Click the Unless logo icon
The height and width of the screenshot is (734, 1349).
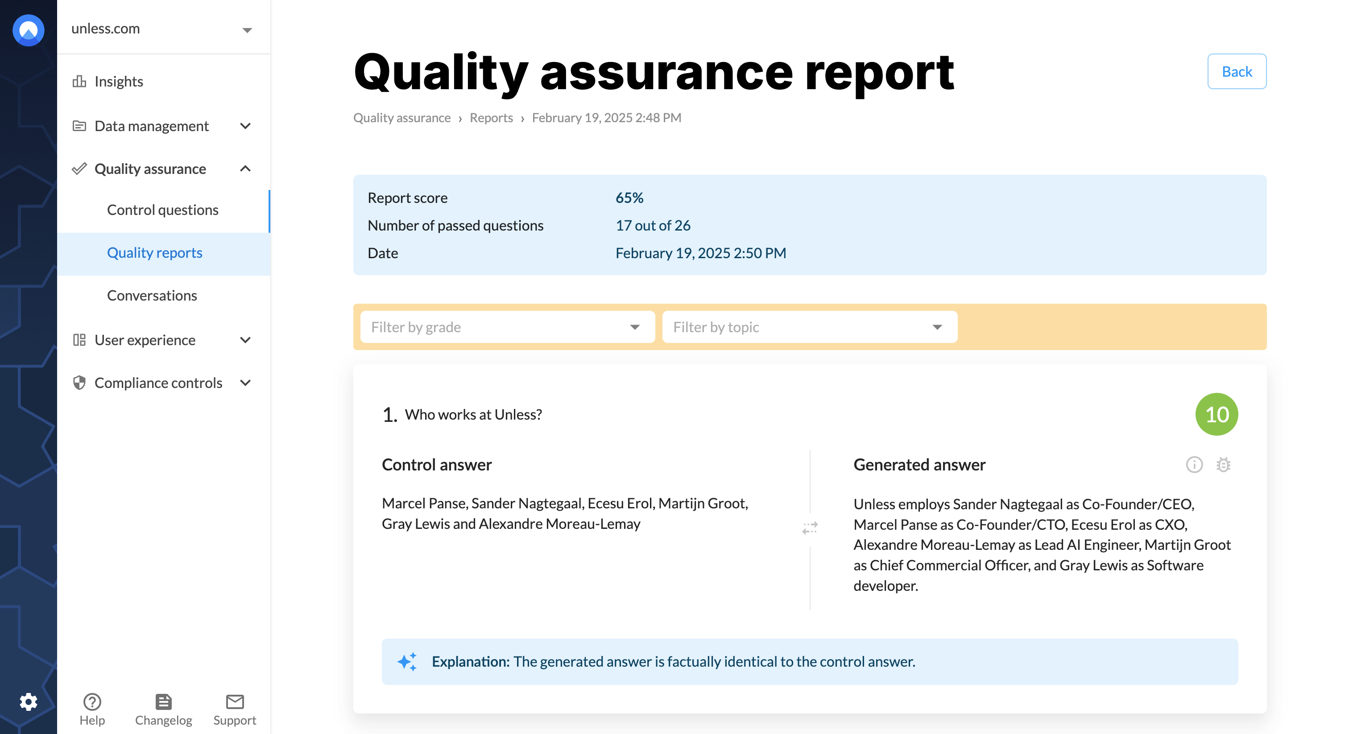(x=28, y=30)
